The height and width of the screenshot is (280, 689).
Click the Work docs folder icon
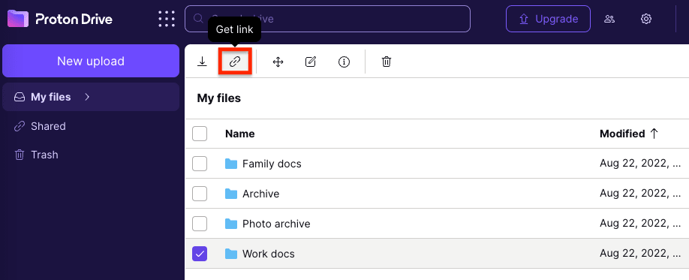click(231, 254)
